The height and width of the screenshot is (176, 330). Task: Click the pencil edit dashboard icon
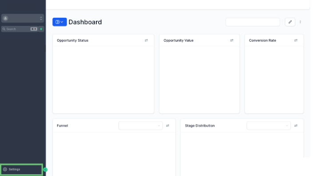coord(290,22)
